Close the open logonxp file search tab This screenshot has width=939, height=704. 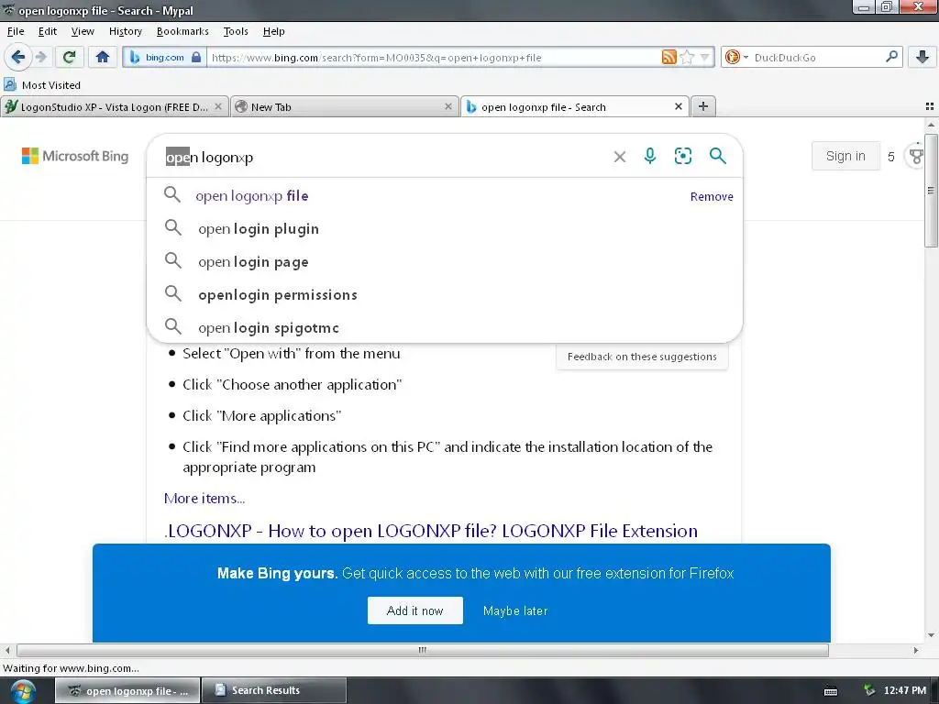[x=679, y=106]
